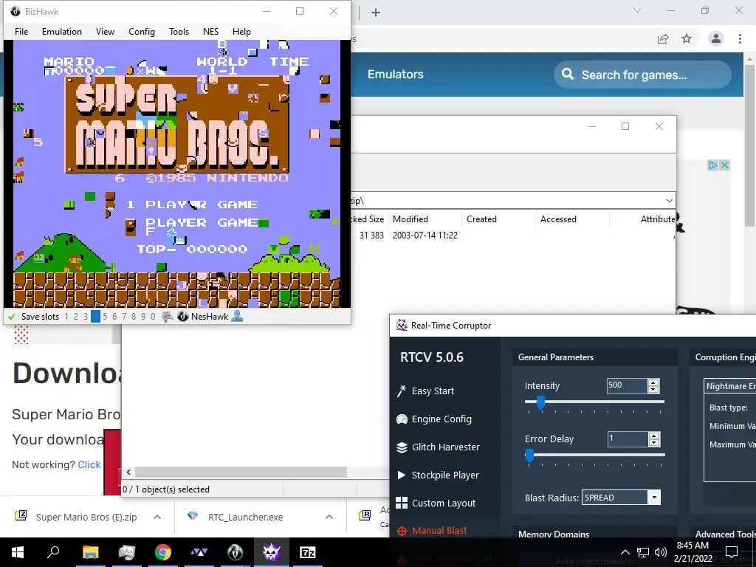
Task: Increase Error Delay with the up spinner arrow
Action: [654, 436]
